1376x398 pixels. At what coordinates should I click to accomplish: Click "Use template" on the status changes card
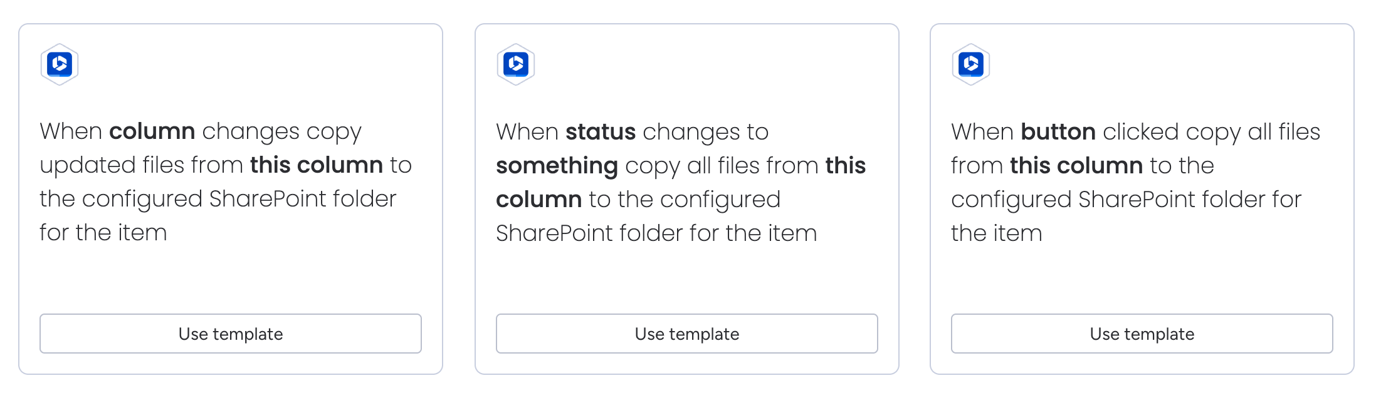pyautogui.click(x=686, y=334)
